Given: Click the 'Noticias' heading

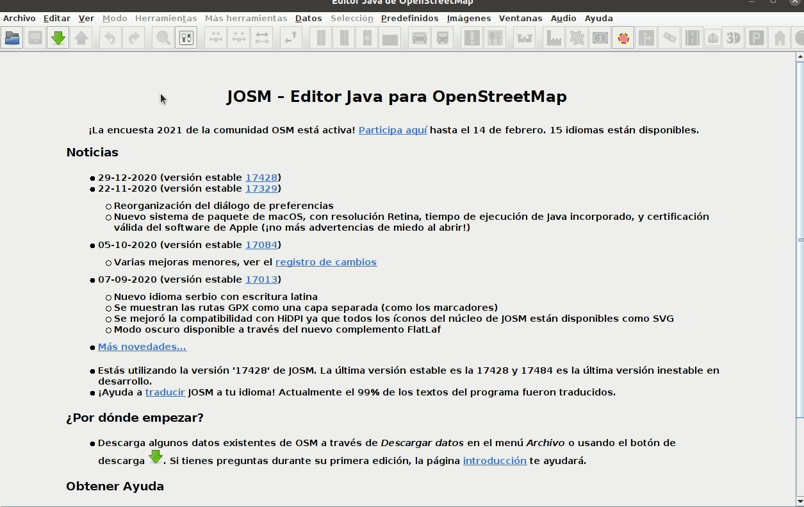Looking at the screenshot, I should click(x=92, y=153).
